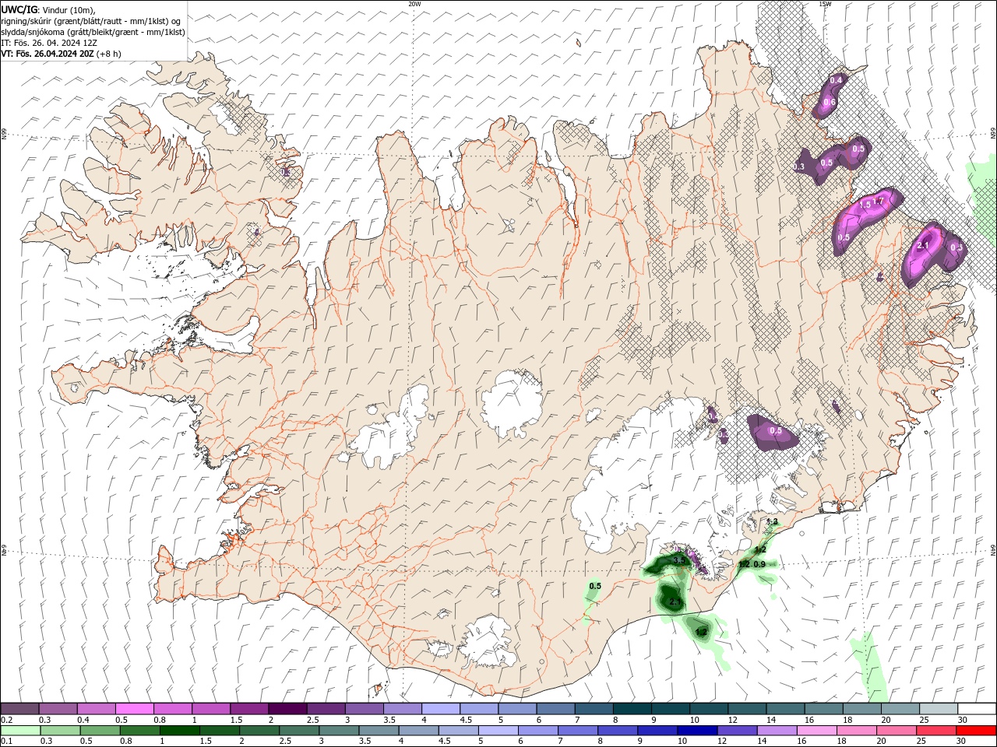Click the '1.3' rain value on southeast coast
Image resolution: width=997 pixels, height=747 pixels.
click(x=772, y=521)
